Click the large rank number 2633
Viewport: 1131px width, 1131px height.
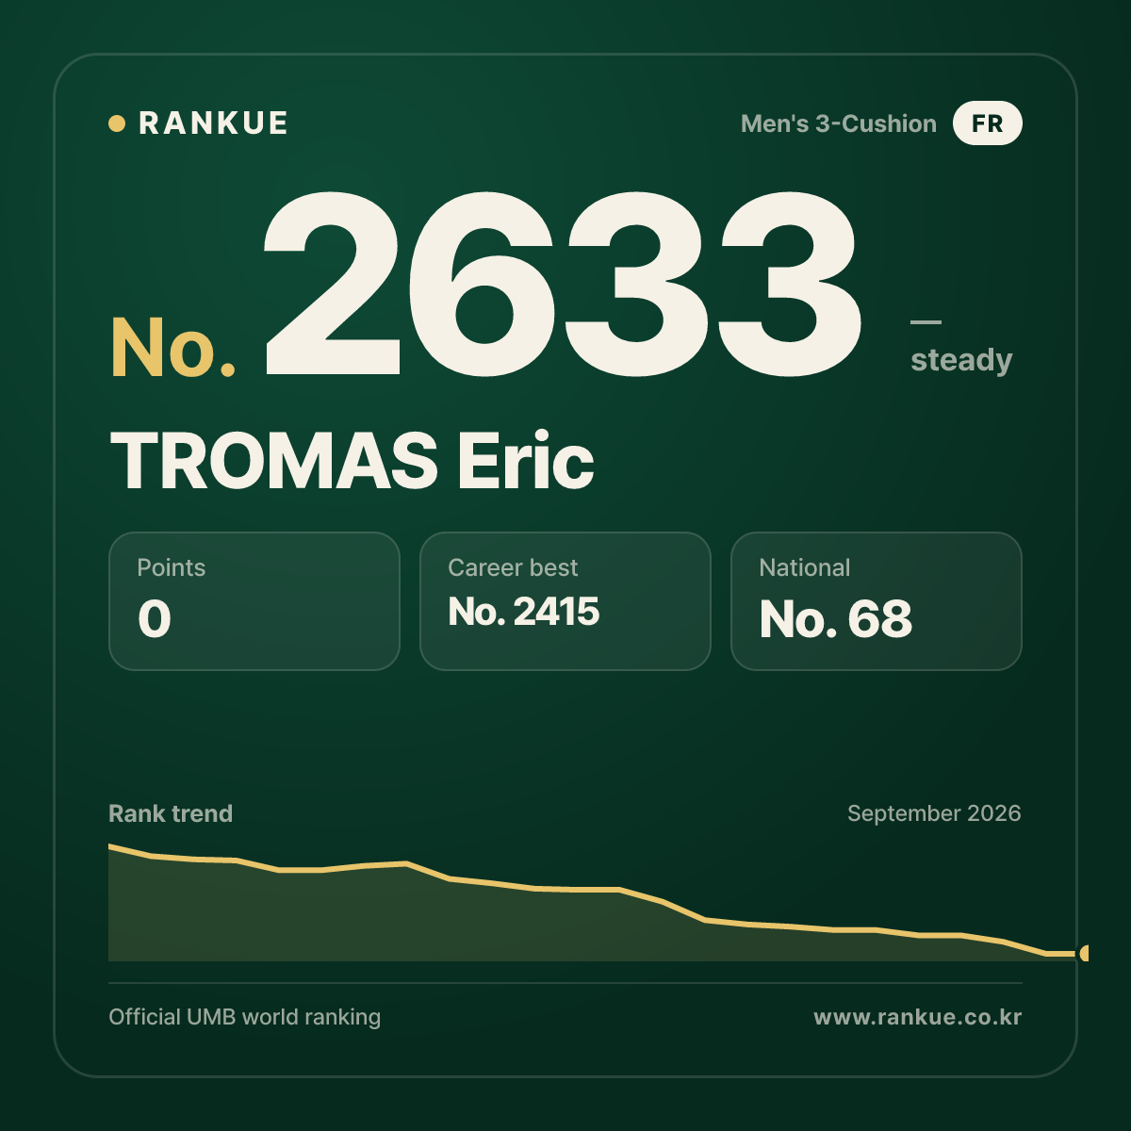pyautogui.click(x=563, y=286)
